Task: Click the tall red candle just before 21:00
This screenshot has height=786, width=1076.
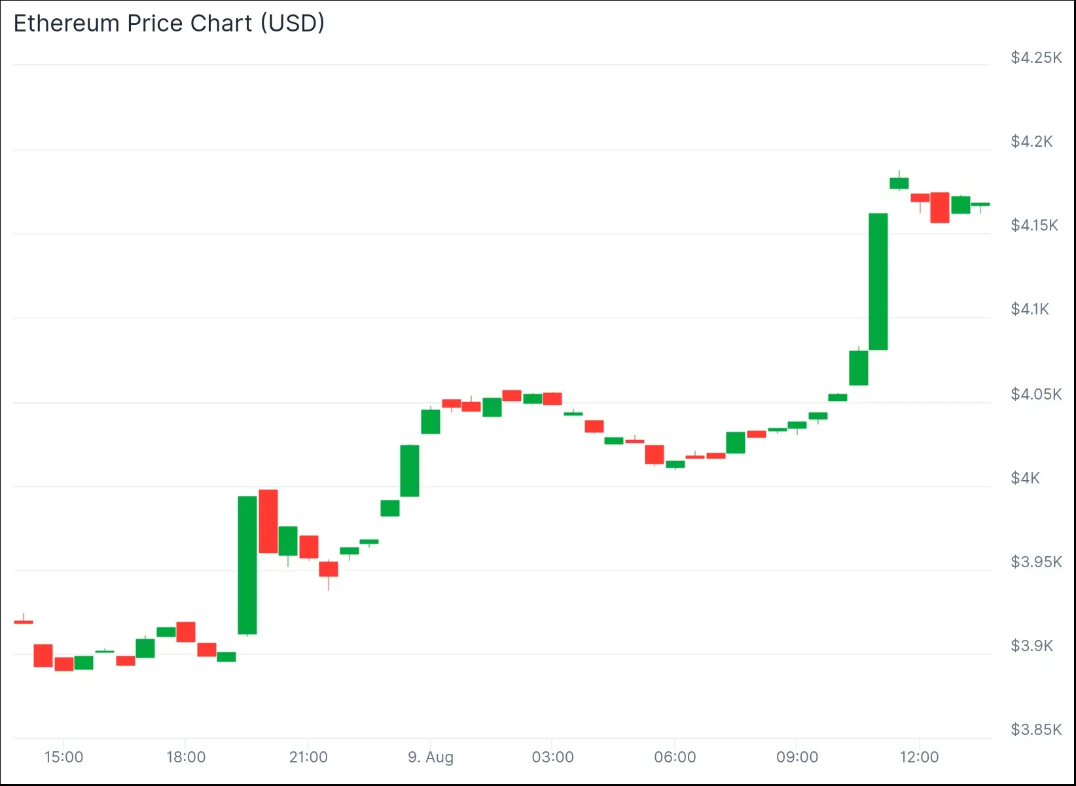Action: click(268, 521)
